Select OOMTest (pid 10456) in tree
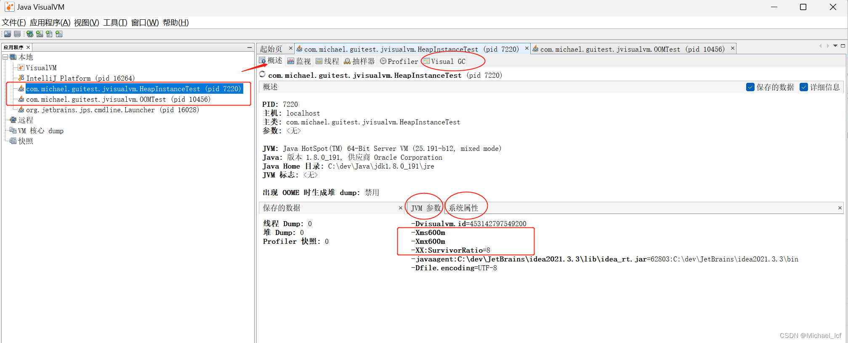The width and height of the screenshot is (848, 343). [118, 99]
